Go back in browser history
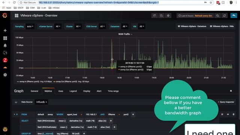 pyautogui.click(x=3, y=3)
